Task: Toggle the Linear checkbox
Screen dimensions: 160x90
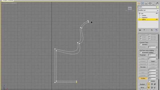Action: coord(141,37)
